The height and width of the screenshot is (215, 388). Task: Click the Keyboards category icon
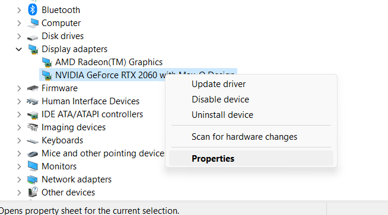(x=33, y=141)
